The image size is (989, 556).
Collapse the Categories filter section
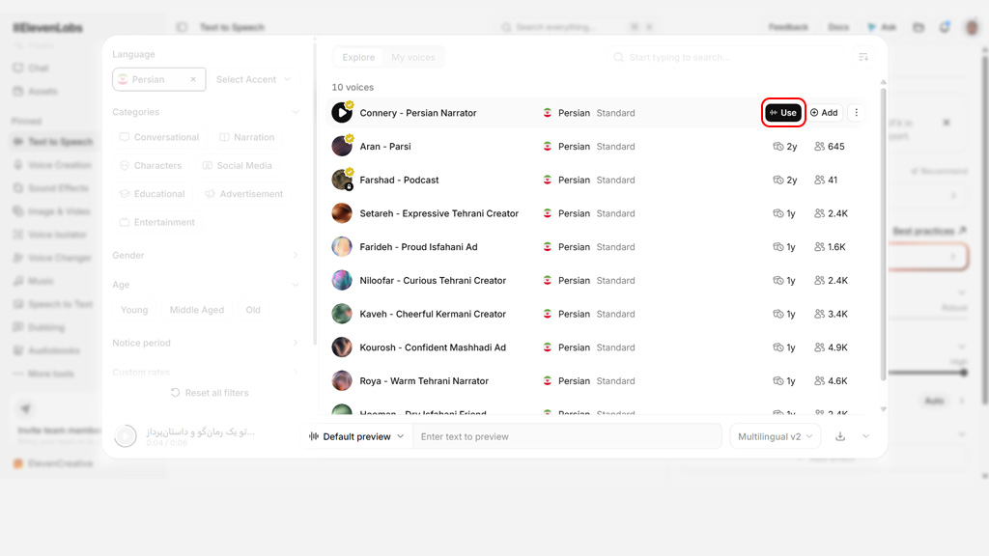[206, 112]
